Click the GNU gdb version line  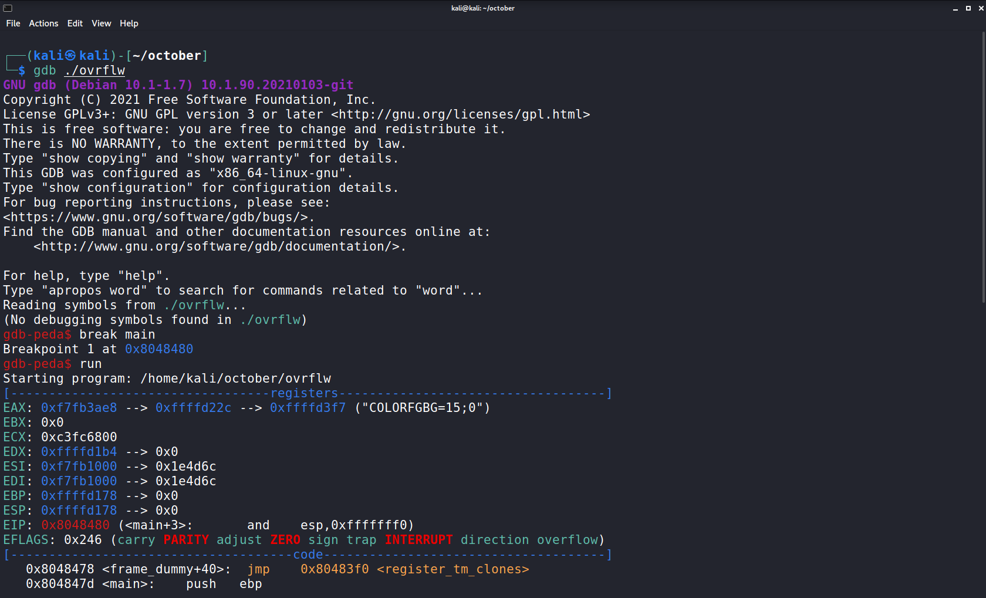click(178, 85)
